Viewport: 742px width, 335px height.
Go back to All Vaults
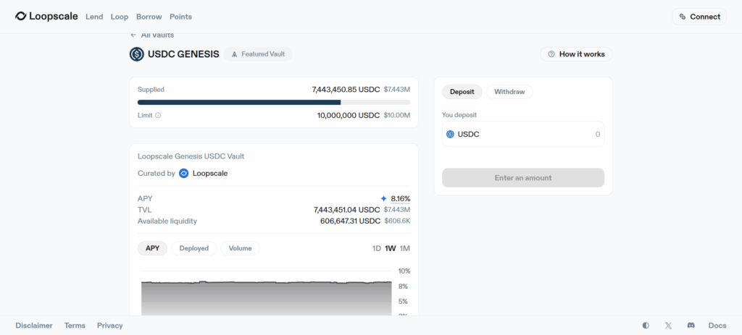152,35
